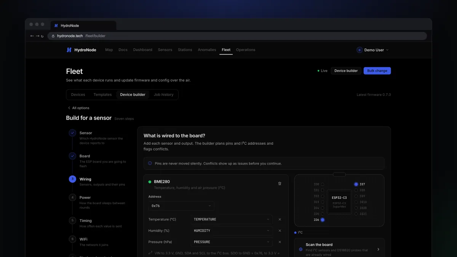This screenshot has width=457, height=257.
Task: Open the HUMIDITY mapping dropdown
Action: click(232, 231)
